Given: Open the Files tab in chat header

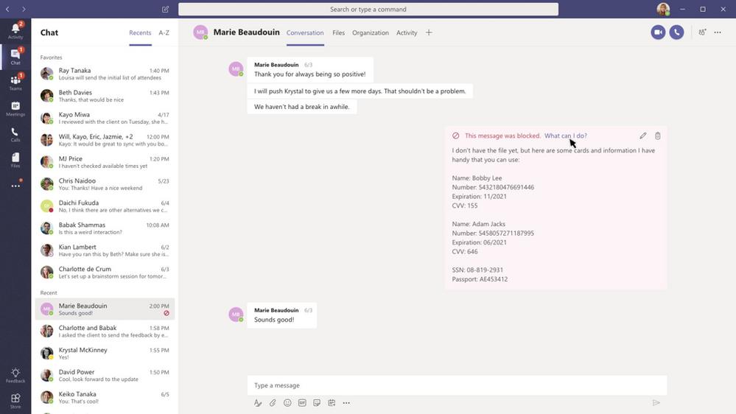Looking at the screenshot, I should pos(338,33).
